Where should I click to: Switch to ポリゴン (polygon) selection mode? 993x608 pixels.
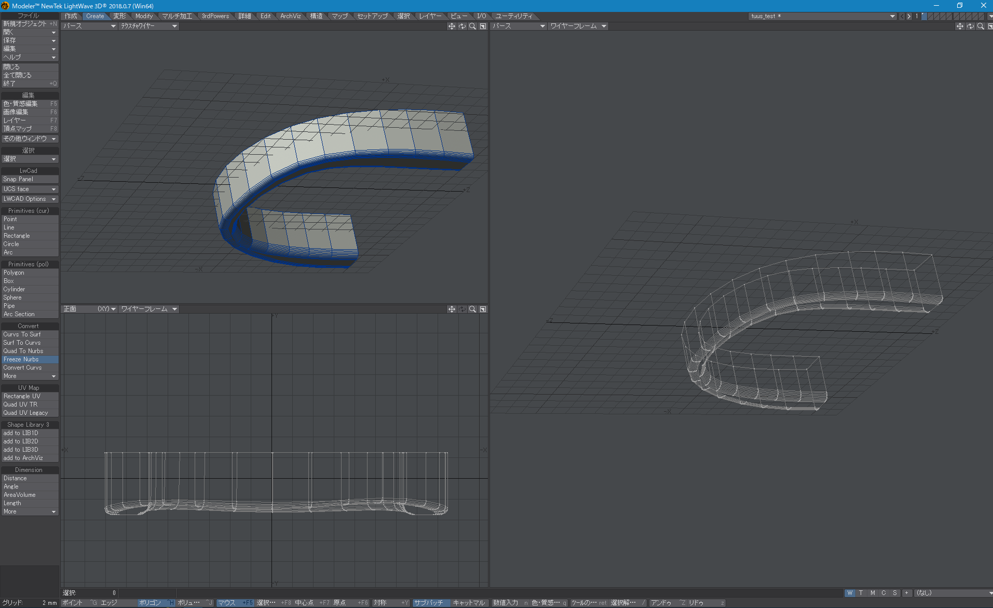tap(156, 603)
